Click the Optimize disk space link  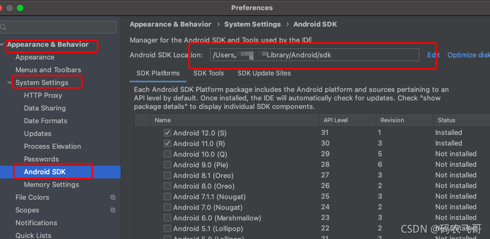click(468, 55)
